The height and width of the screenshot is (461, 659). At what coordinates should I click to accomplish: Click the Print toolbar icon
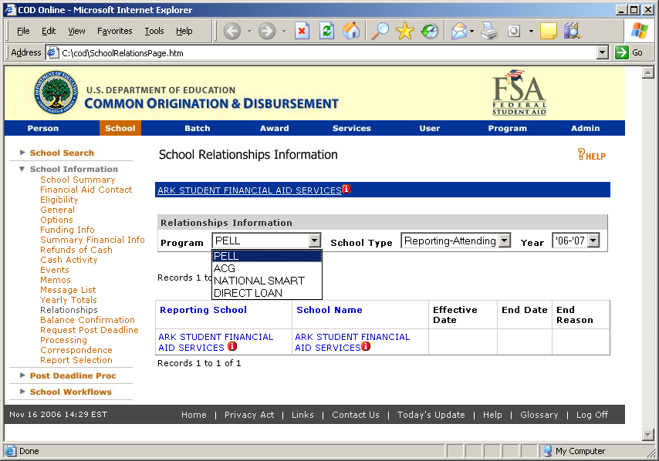click(x=488, y=31)
